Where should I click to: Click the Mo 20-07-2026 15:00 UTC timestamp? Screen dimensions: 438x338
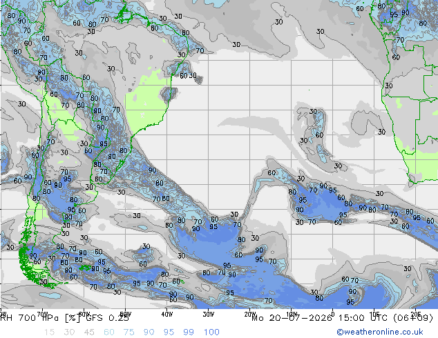click(x=343, y=317)
